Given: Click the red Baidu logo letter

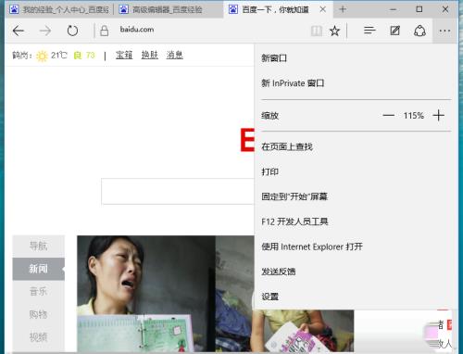Looking at the screenshot, I should [x=247, y=140].
